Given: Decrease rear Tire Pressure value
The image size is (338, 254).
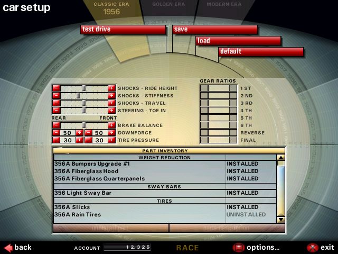Looking at the screenshot, I should pyautogui.click(x=57, y=140).
